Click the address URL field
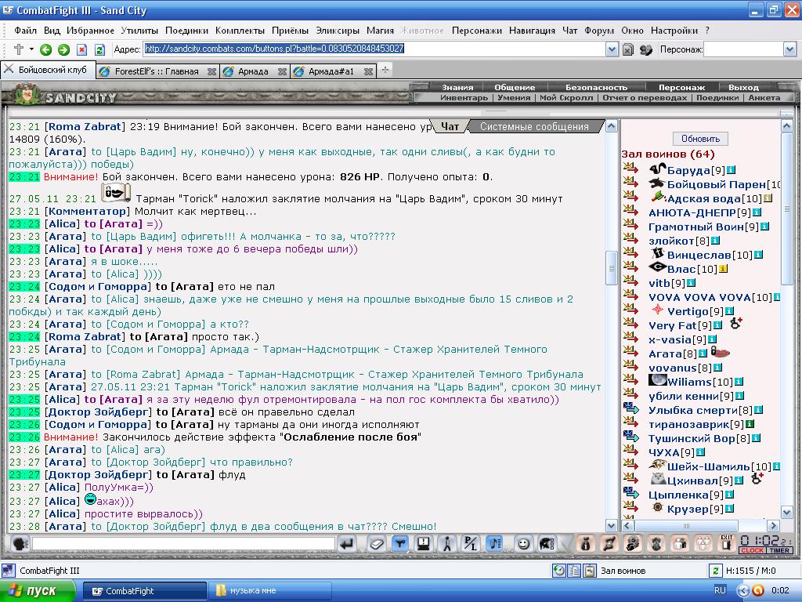This screenshot has height=602, width=802. (x=374, y=49)
